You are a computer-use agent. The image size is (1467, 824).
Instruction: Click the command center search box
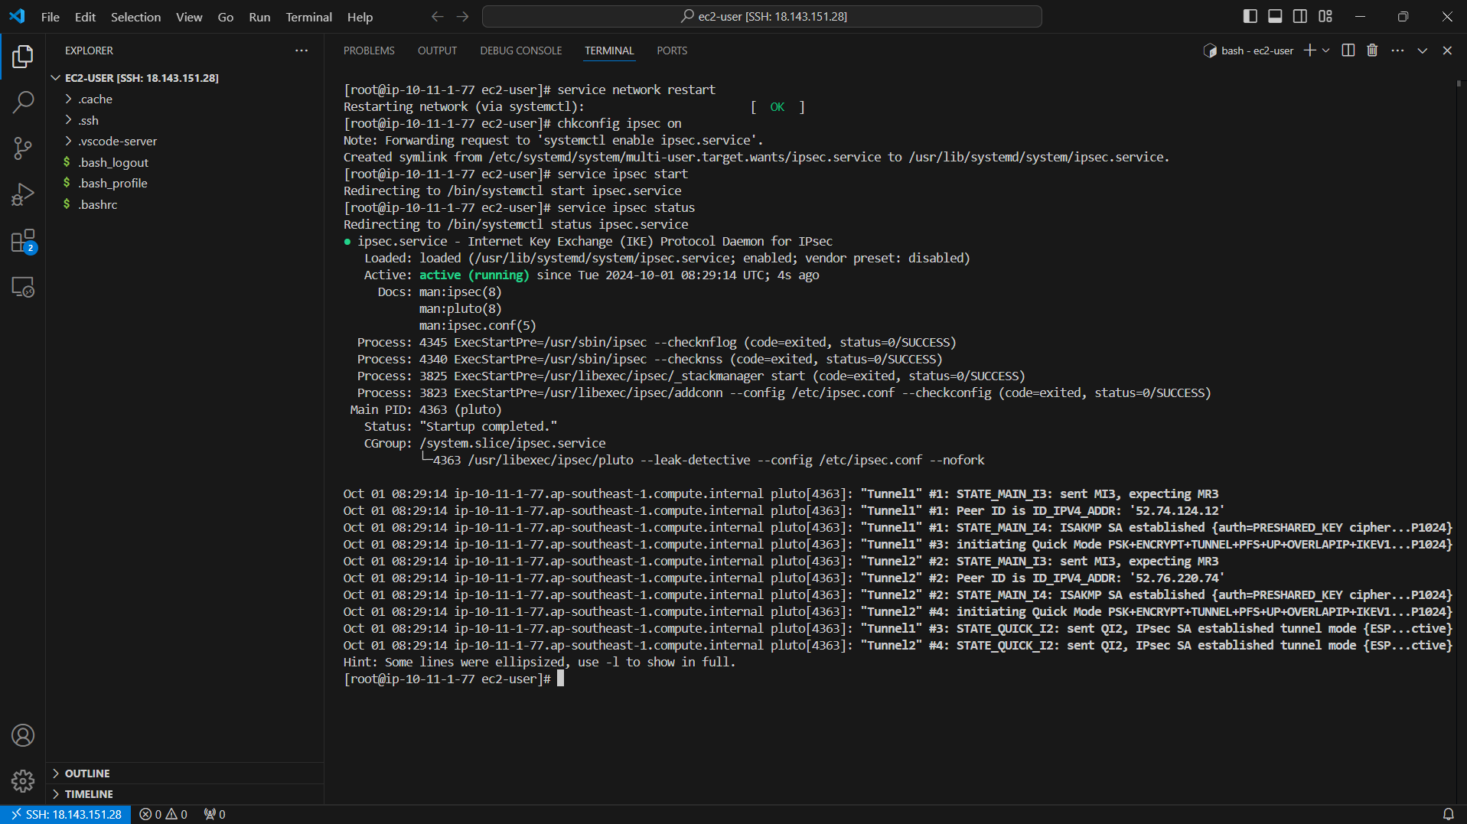tap(762, 16)
